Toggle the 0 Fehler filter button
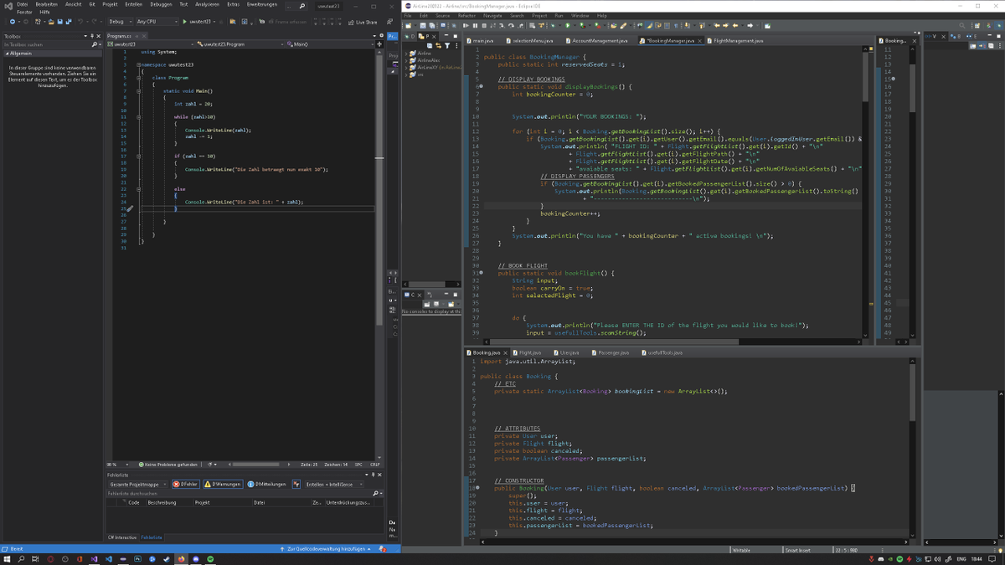Viewport: 1005px width, 565px height. [x=186, y=484]
